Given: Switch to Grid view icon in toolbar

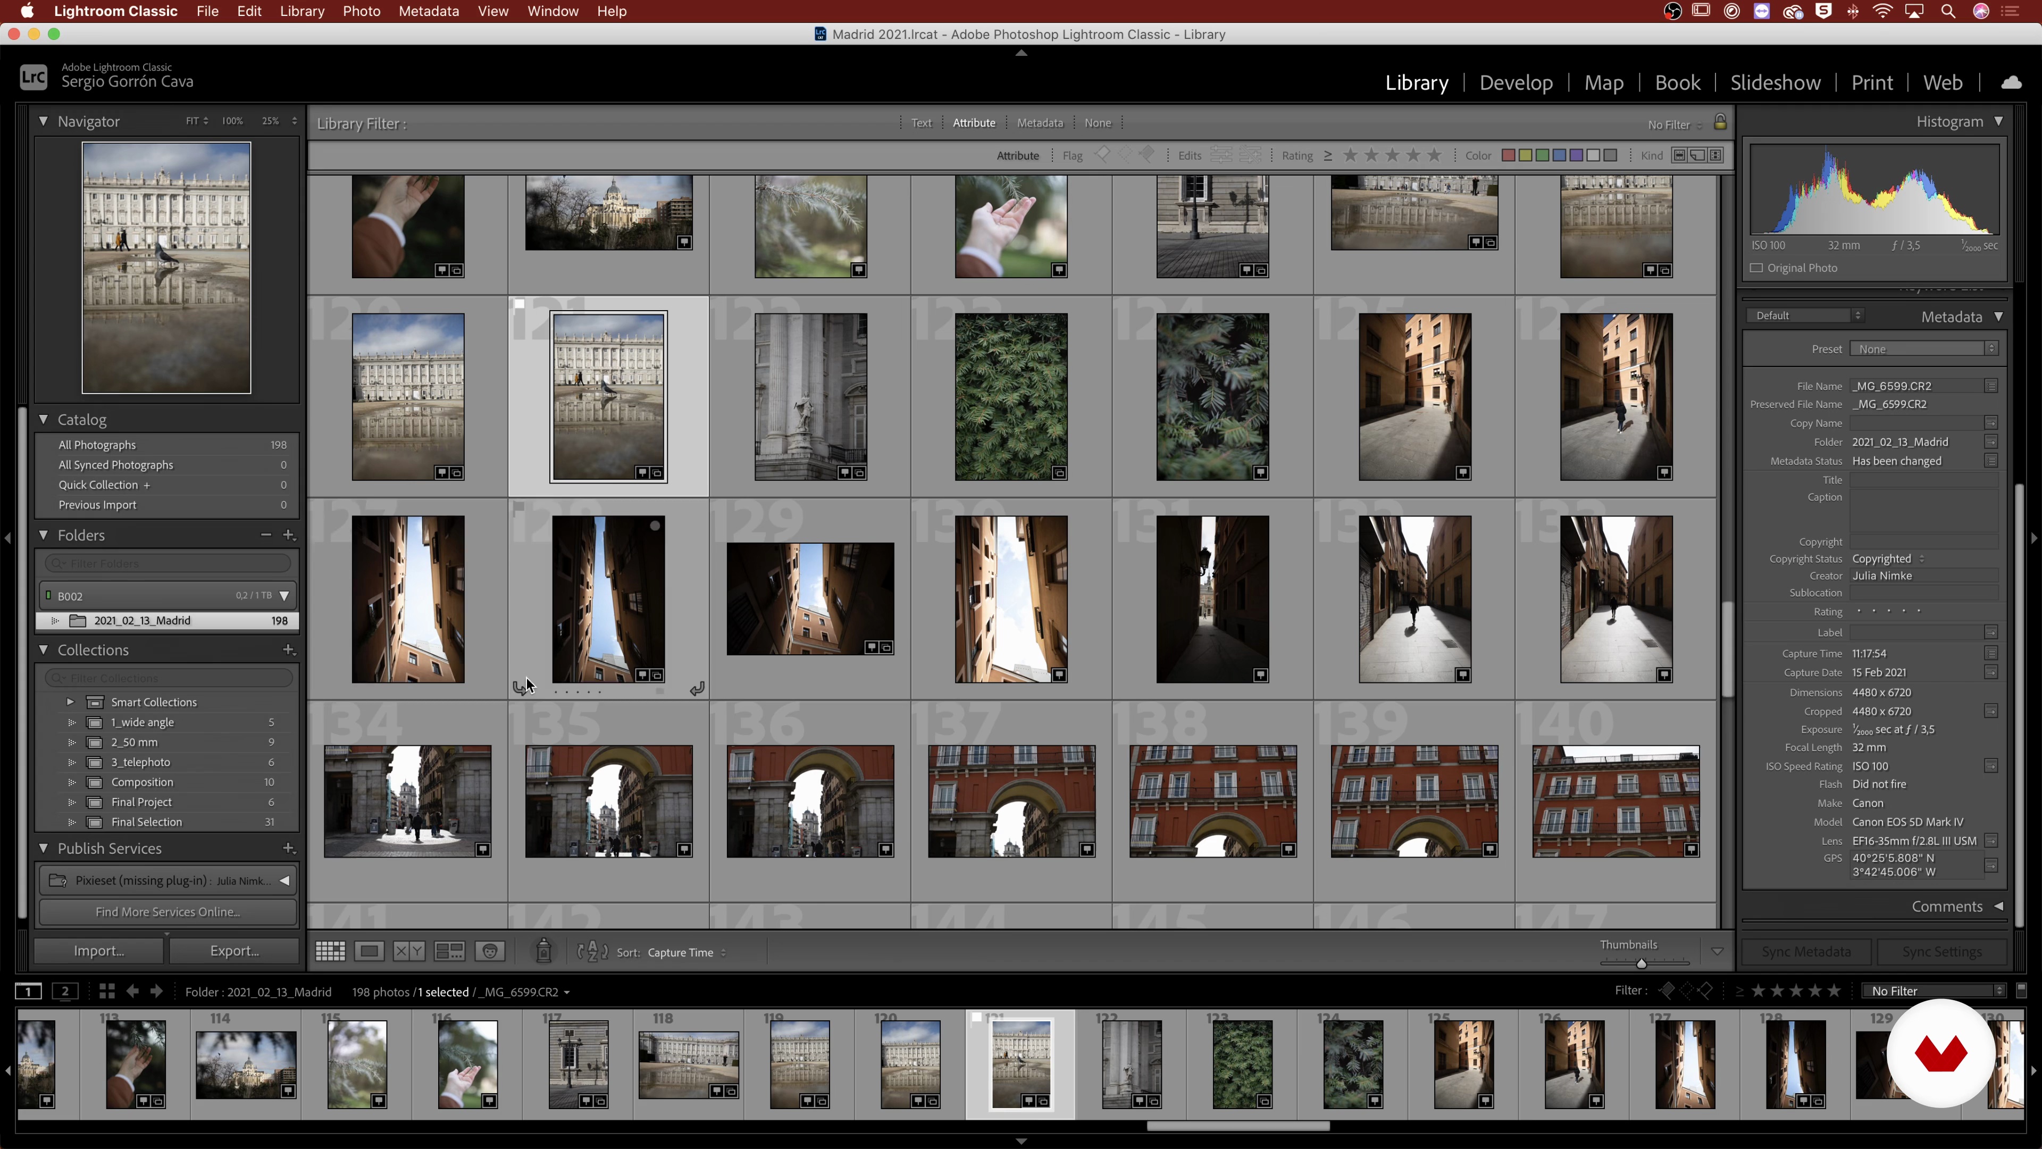Looking at the screenshot, I should pyautogui.click(x=330, y=952).
